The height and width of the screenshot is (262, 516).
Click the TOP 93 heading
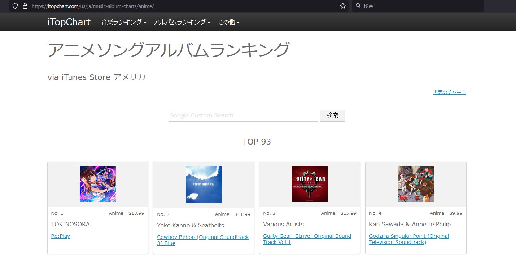(x=257, y=142)
